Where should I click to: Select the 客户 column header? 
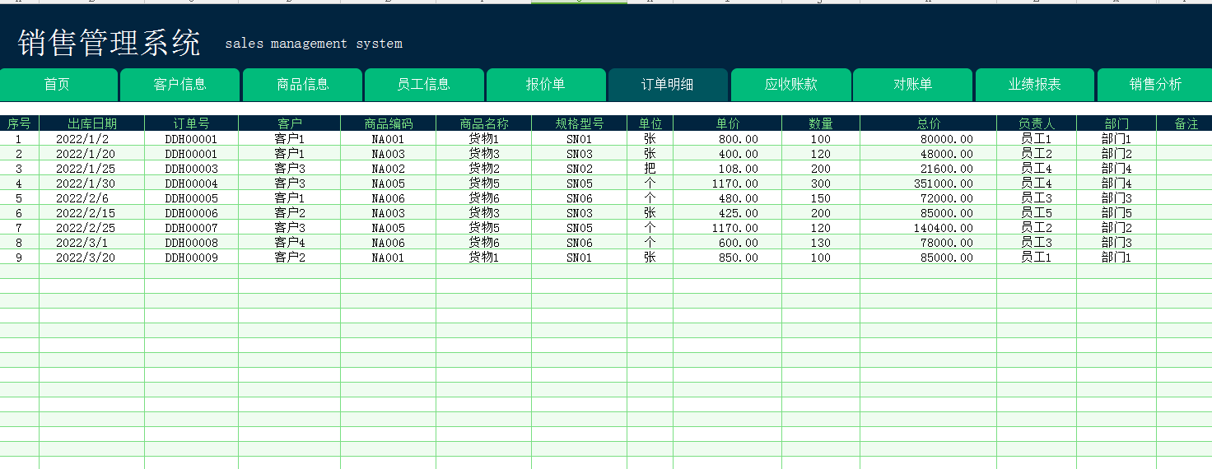click(289, 123)
